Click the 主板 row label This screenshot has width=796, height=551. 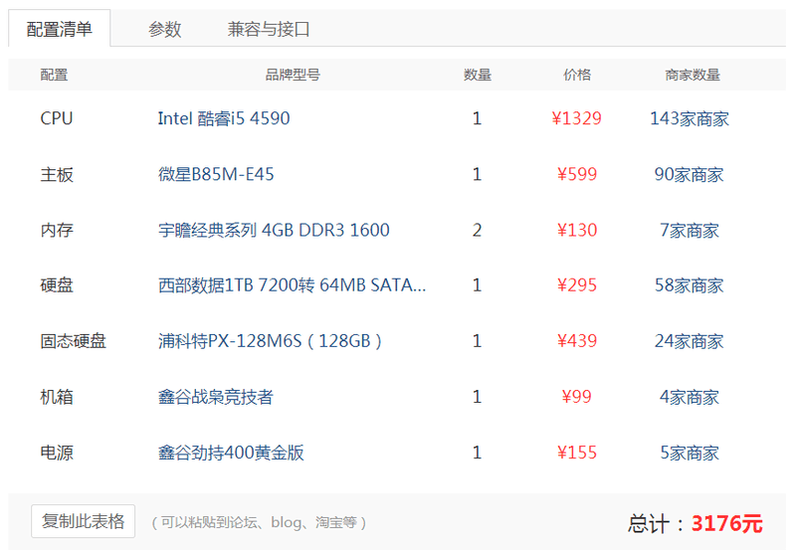(x=57, y=174)
